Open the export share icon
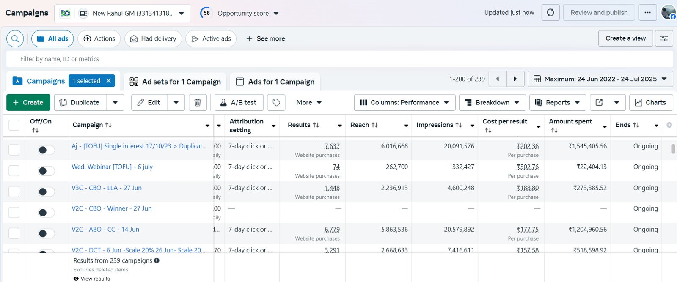 (599, 103)
